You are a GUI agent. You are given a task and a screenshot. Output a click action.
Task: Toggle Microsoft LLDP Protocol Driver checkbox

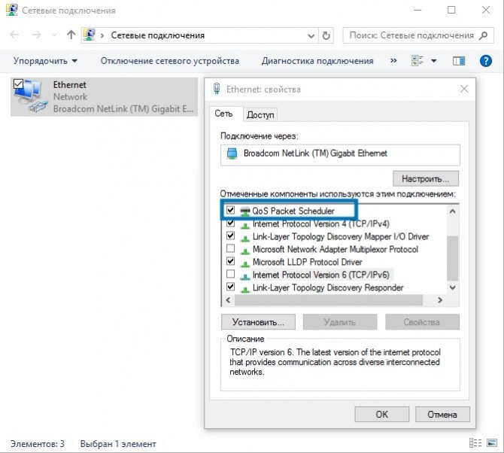click(230, 261)
